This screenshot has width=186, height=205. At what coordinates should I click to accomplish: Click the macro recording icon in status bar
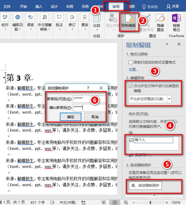83,202
